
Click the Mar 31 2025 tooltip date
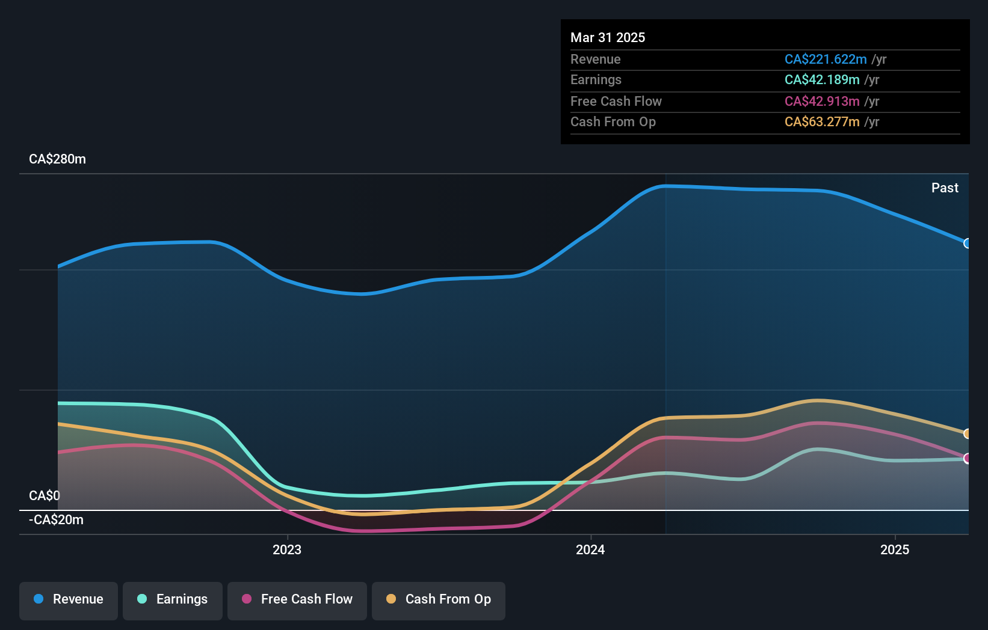608,37
